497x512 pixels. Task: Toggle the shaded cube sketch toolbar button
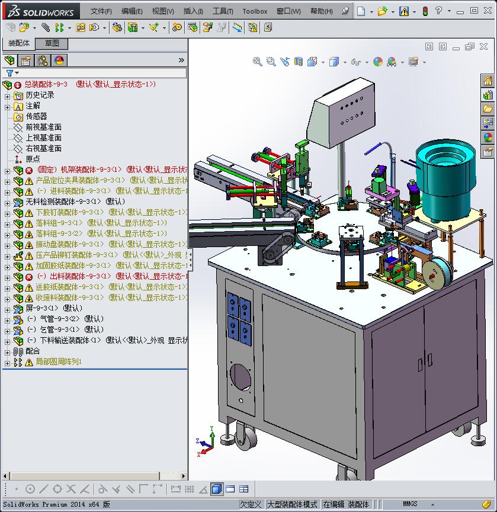[x=216, y=489]
